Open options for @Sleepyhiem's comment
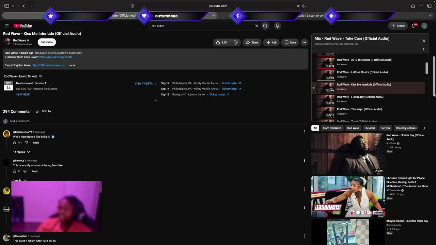 click(x=304, y=236)
